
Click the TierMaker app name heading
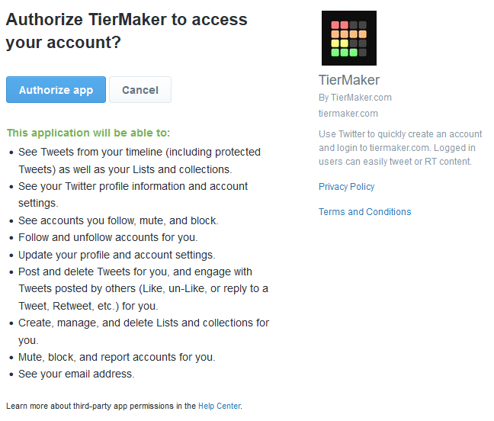coord(348,80)
